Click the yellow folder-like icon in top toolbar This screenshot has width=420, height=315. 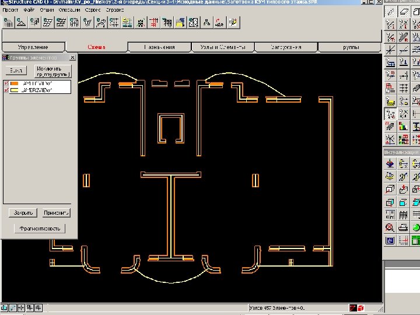(181, 23)
